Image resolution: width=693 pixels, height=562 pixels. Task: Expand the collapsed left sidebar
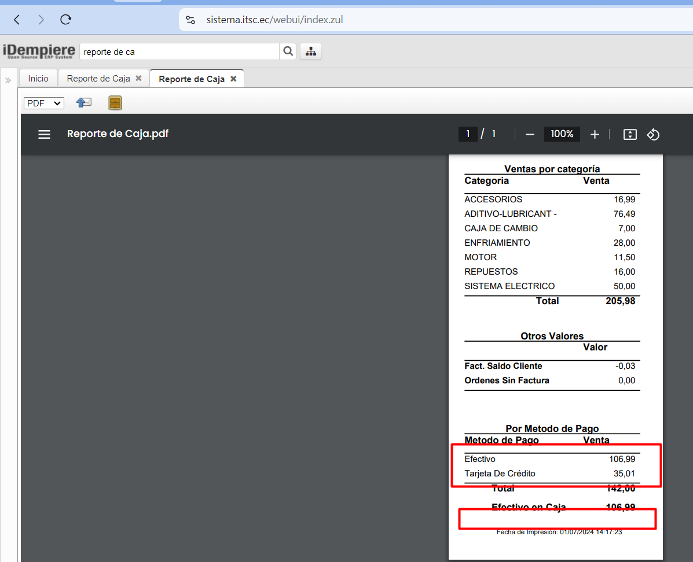pyautogui.click(x=8, y=80)
